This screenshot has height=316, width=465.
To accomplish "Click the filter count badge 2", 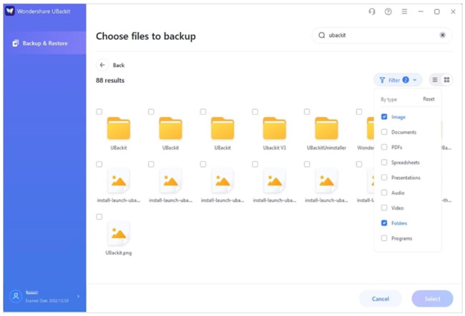I will click(x=406, y=80).
